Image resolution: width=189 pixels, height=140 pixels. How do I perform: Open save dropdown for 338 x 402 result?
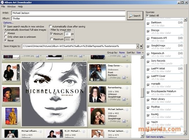coord(127,121)
